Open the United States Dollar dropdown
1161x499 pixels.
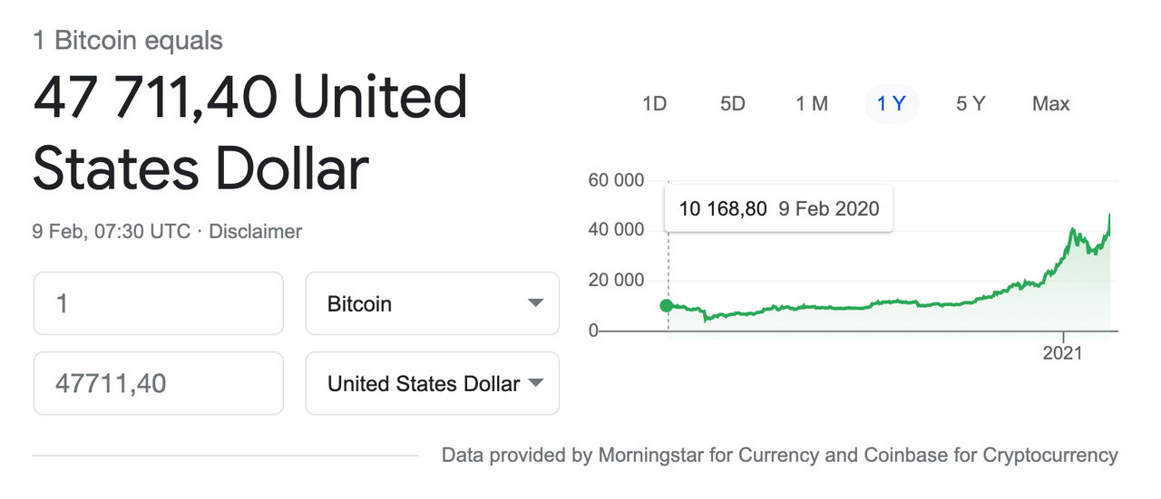tap(433, 383)
